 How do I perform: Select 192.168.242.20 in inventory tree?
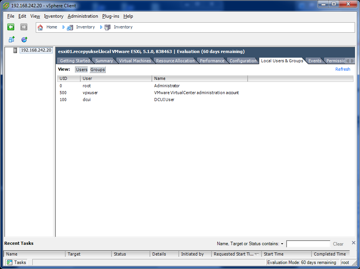[x=36, y=50]
